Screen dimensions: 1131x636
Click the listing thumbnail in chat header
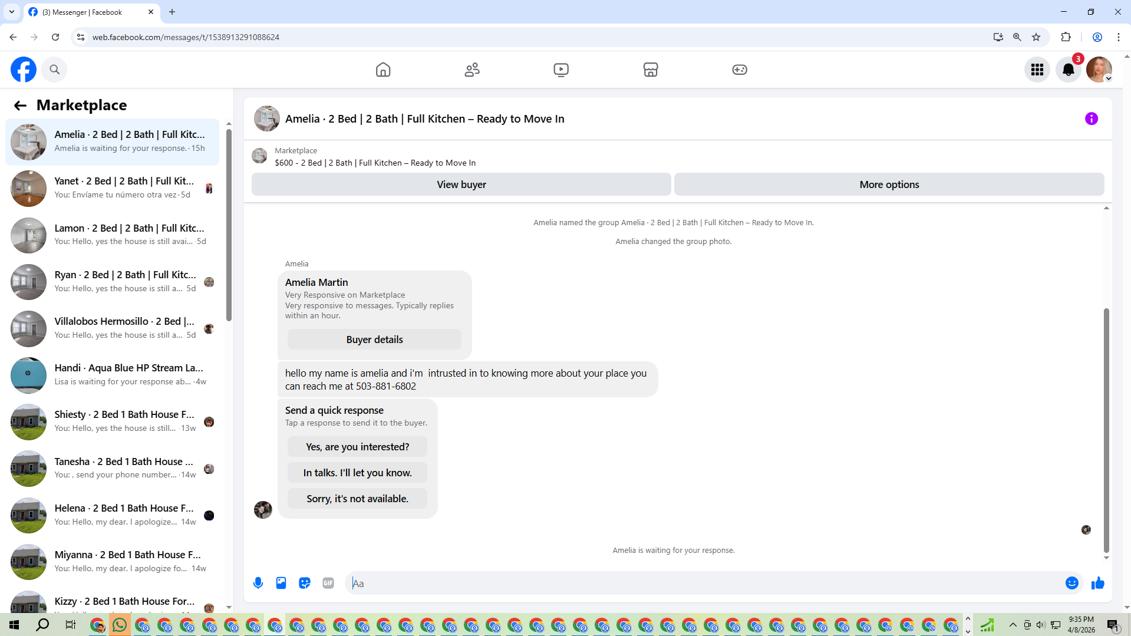[267, 118]
